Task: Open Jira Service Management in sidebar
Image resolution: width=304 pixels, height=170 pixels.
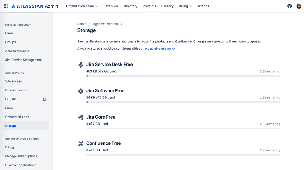Action: (26, 60)
